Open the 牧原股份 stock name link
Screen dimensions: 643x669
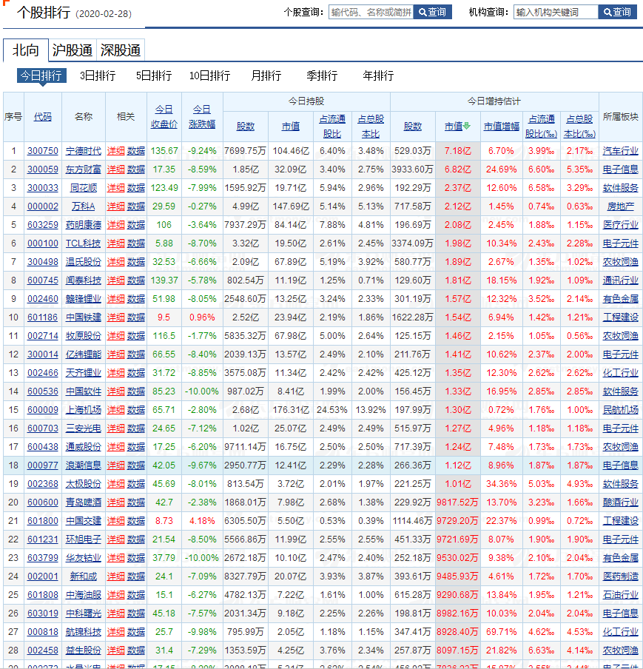[x=83, y=336]
